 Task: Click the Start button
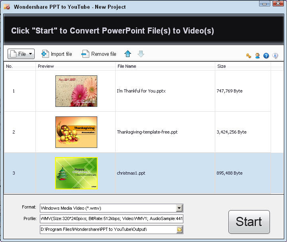click(x=249, y=222)
